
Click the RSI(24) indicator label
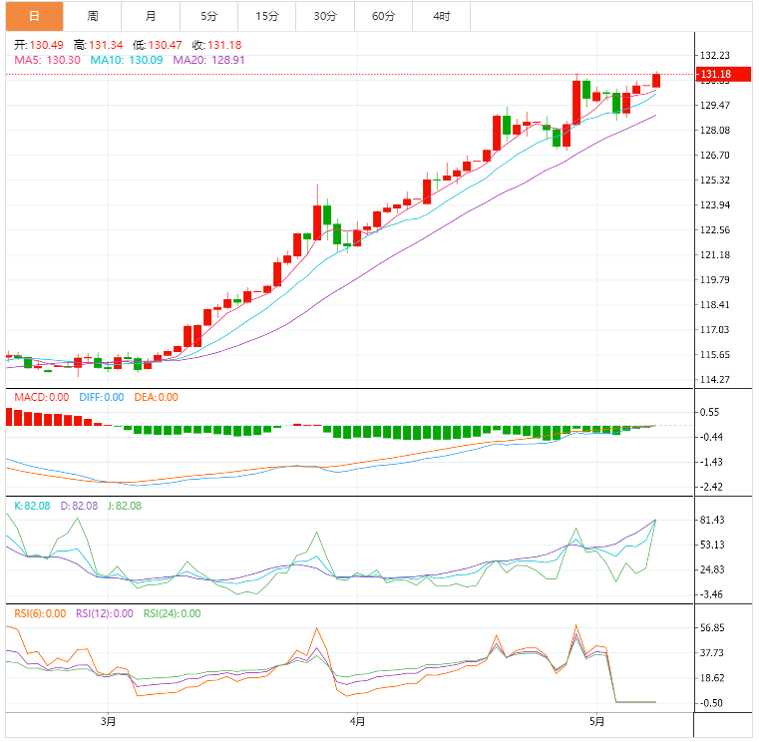coord(172,613)
